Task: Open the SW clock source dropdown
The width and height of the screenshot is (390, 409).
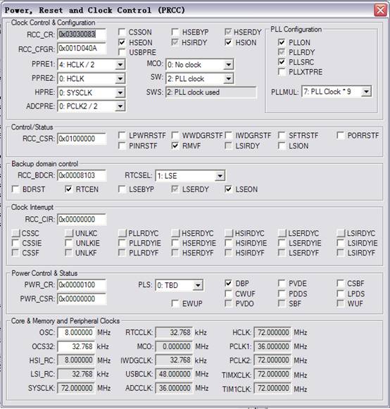Action: [228, 79]
